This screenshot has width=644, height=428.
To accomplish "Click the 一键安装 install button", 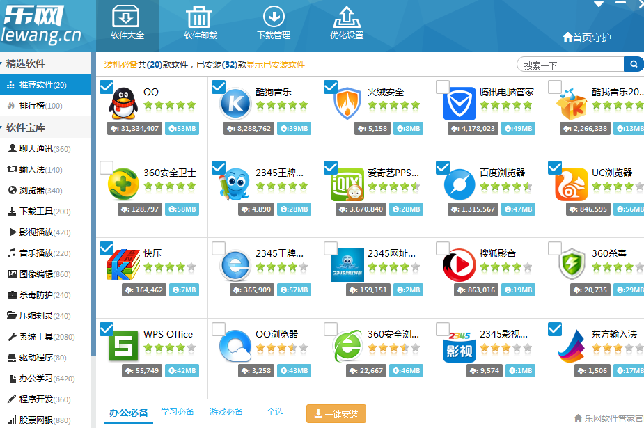I will 336,413.
